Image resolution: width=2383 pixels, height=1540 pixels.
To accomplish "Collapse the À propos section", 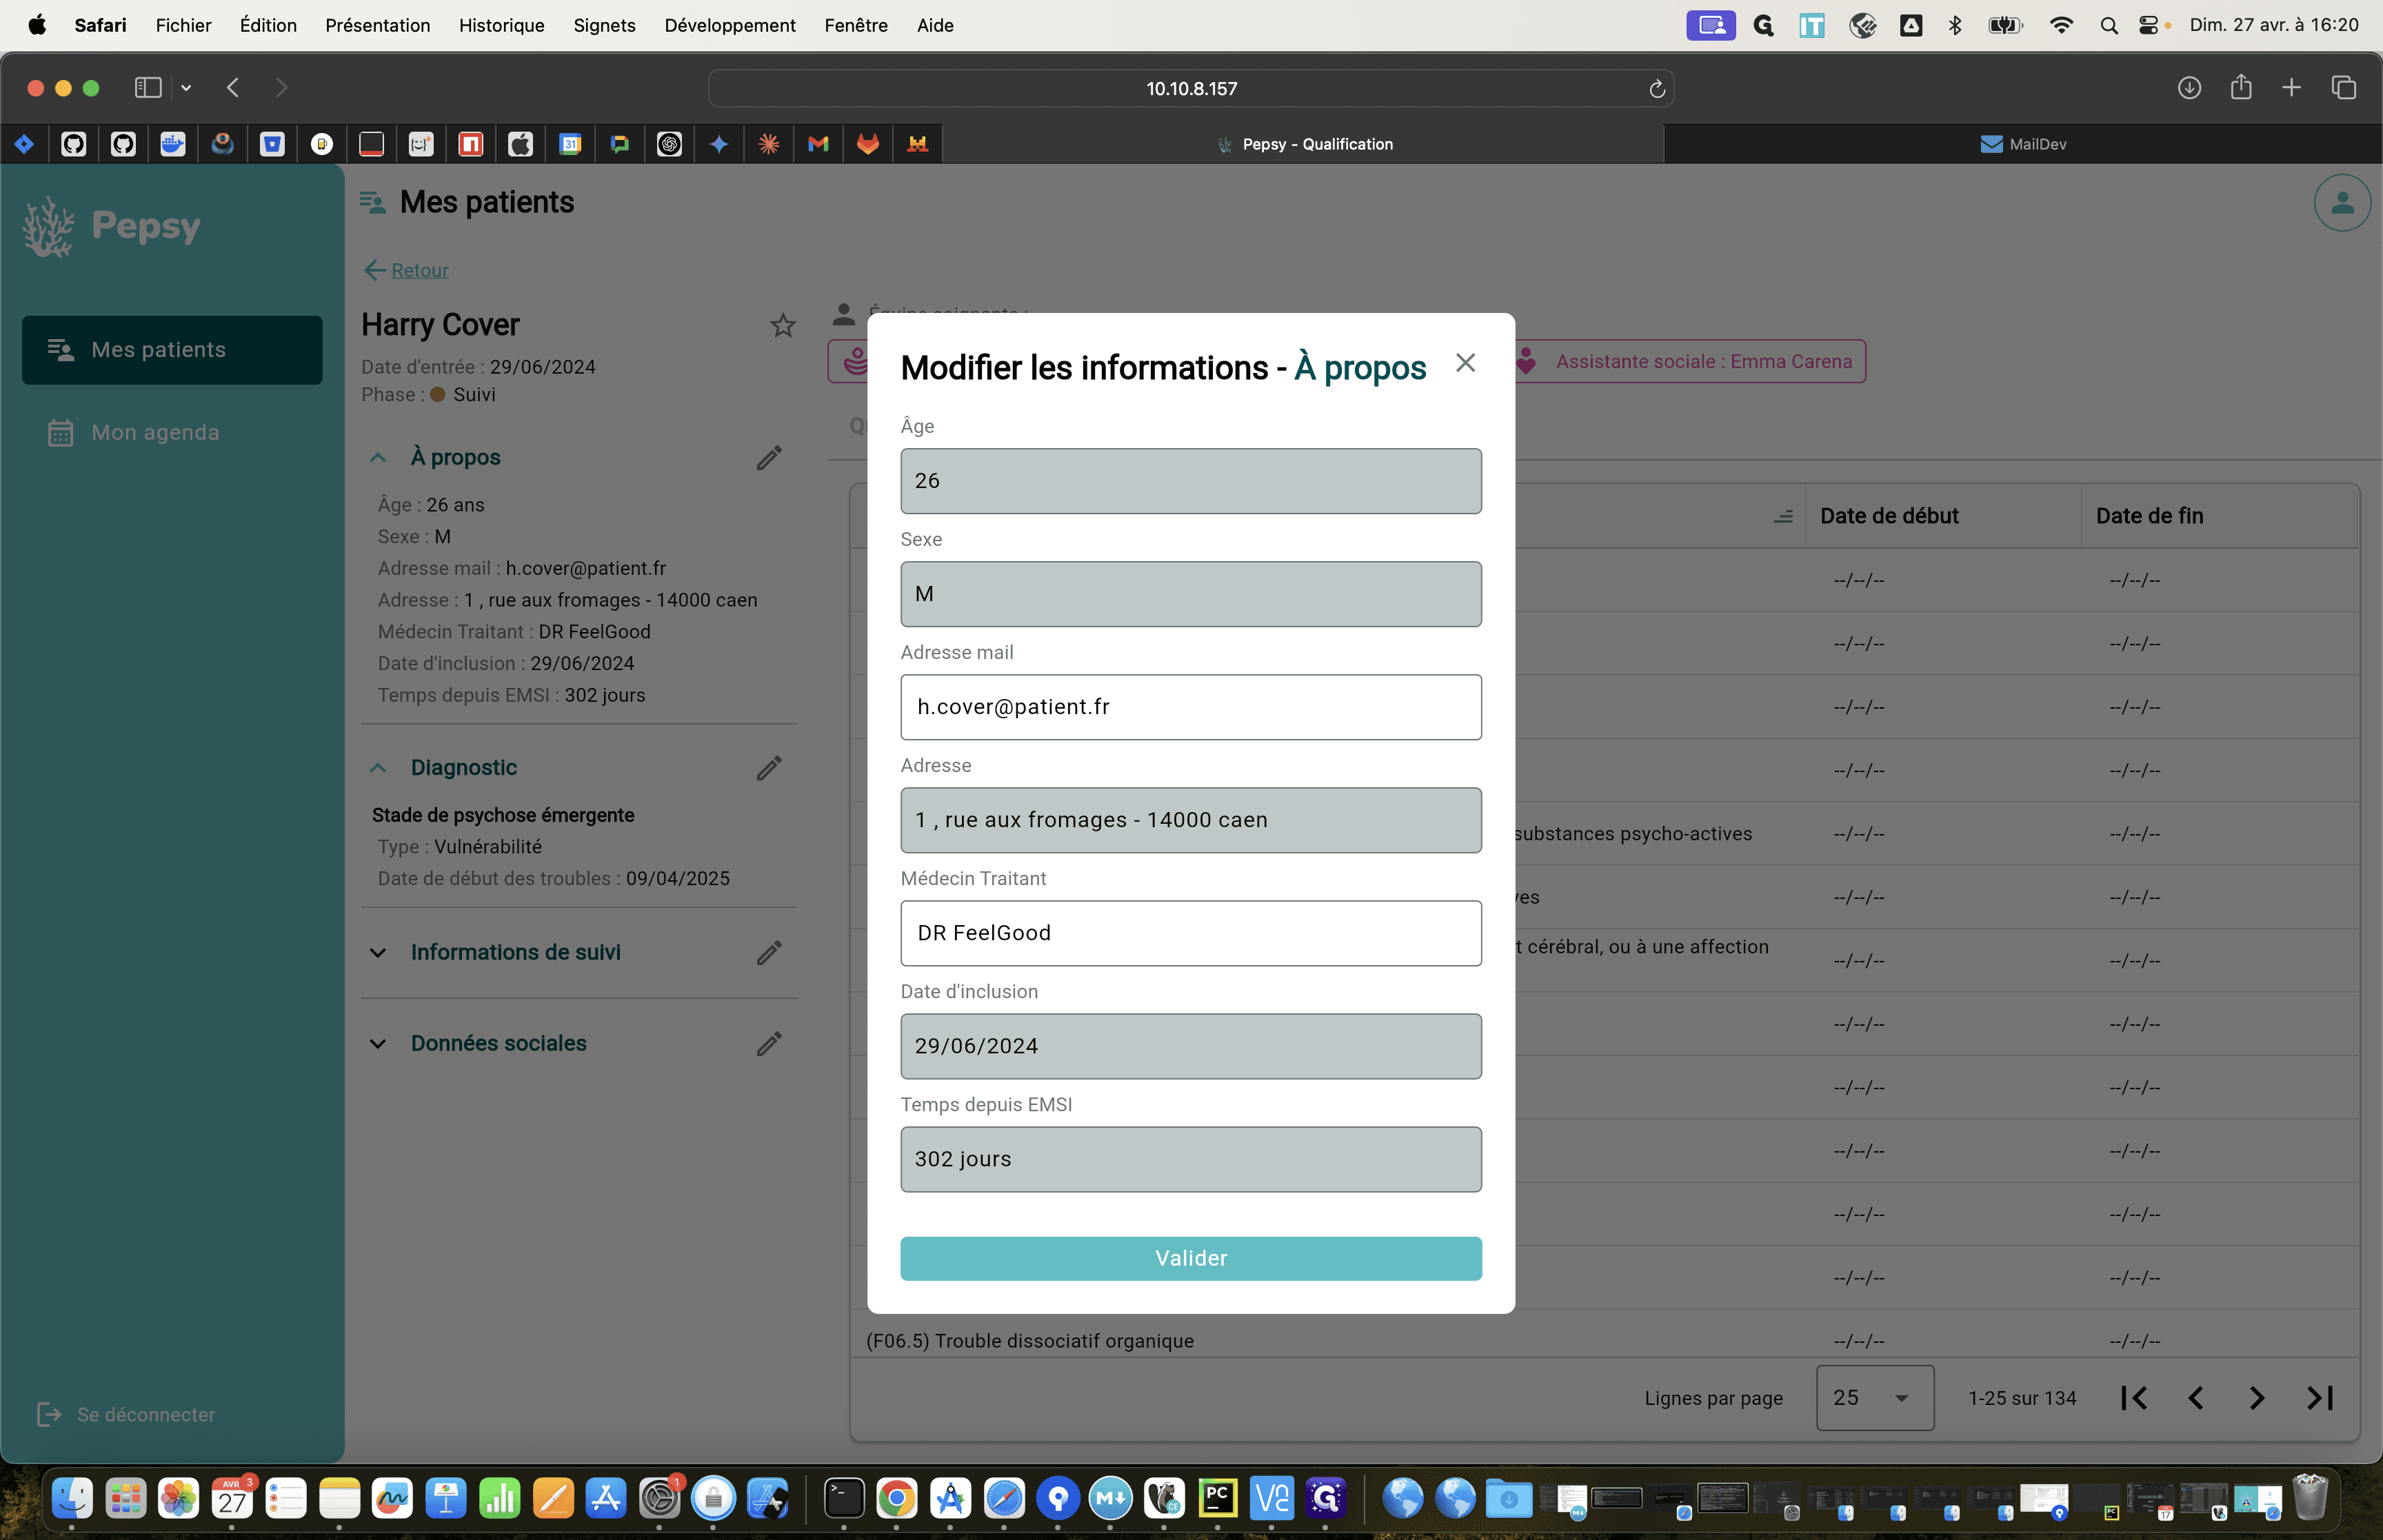I will (x=377, y=458).
